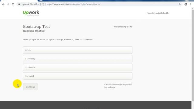Choose the Slideshow answer option
The width and height of the screenshot is (194, 109).
point(78,67)
